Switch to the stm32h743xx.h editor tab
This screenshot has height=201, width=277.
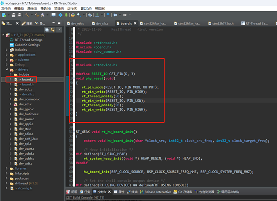(221, 24)
